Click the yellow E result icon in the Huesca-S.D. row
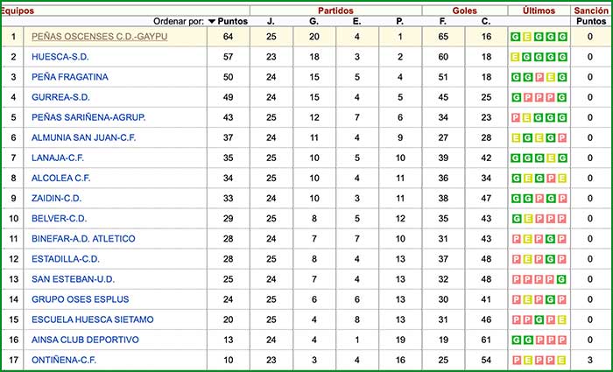613x372 pixels. pyautogui.click(x=517, y=57)
